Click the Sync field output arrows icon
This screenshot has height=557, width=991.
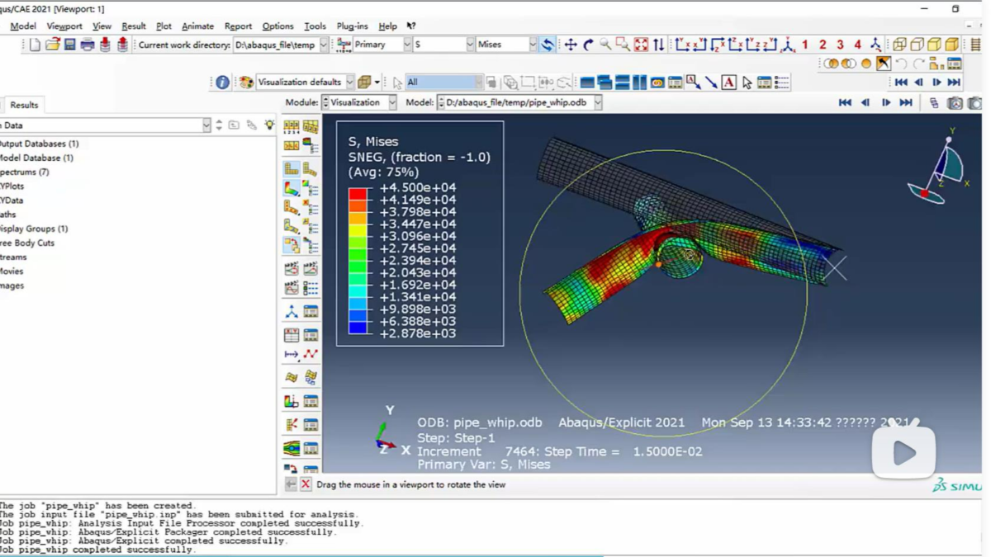(547, 45)
